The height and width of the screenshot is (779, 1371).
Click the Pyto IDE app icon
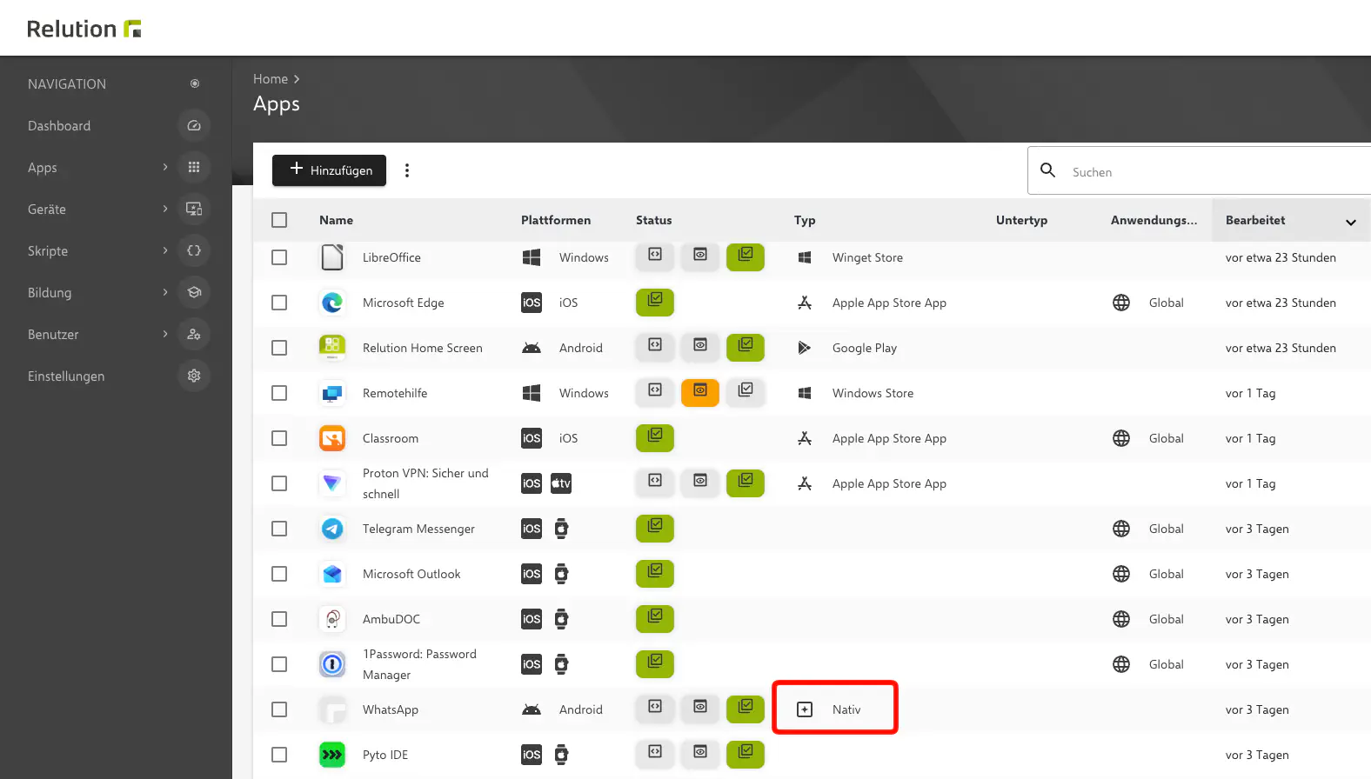[x=332, y=755]
